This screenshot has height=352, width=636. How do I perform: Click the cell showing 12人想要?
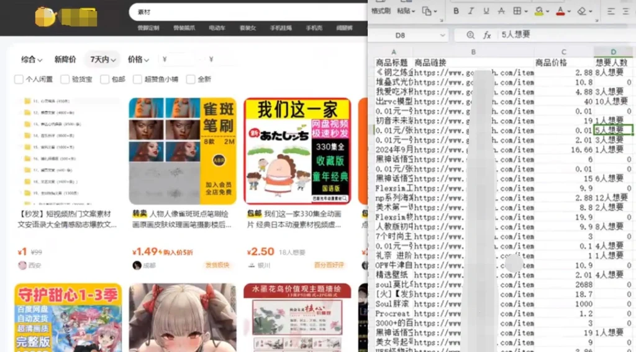tap(613, 198)
